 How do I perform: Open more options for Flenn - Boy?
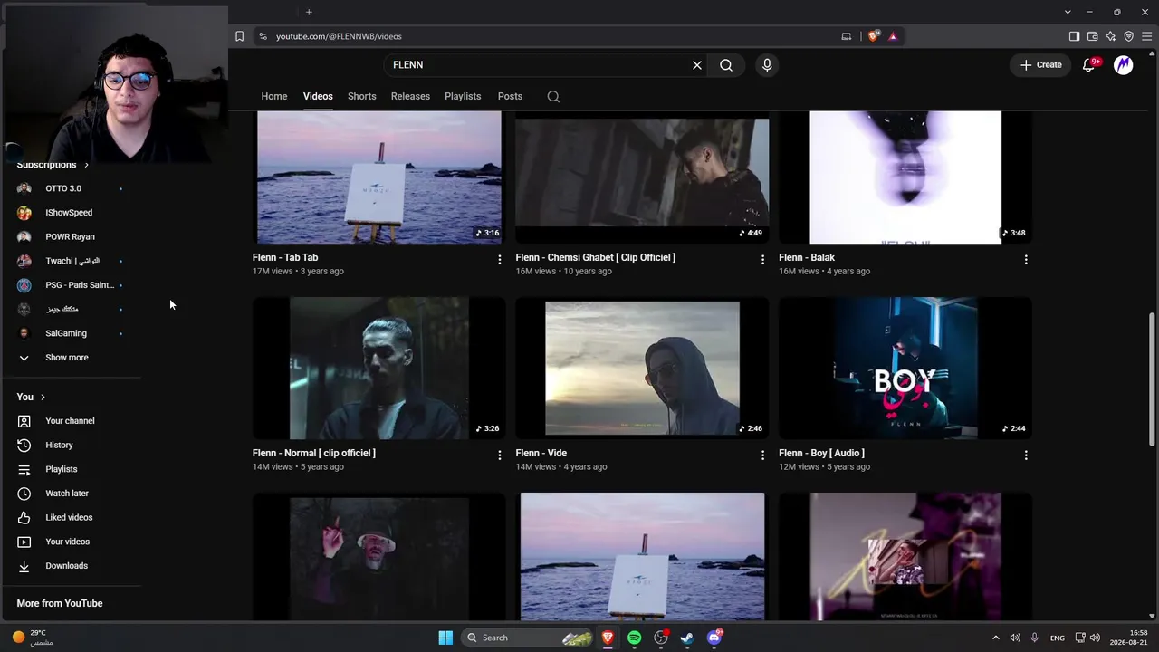point(1026,455)
